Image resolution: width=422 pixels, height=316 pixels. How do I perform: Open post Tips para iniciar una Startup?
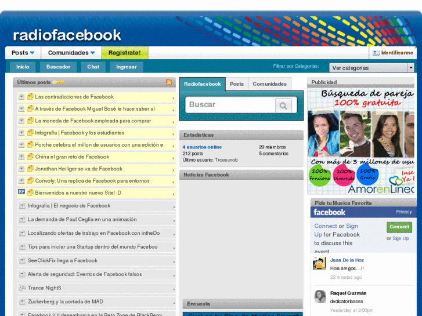[92, 247]
